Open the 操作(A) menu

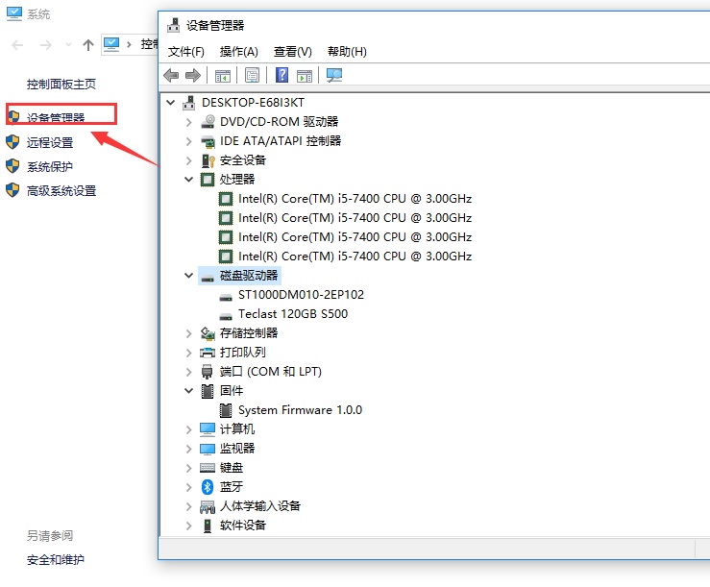238,52
